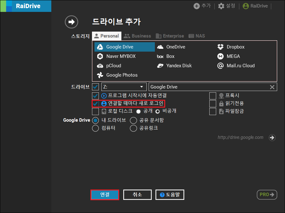The height and width of the screenshot is (213, 285).
Task: Enable the 프록시 checkbox
Action: 213,96
